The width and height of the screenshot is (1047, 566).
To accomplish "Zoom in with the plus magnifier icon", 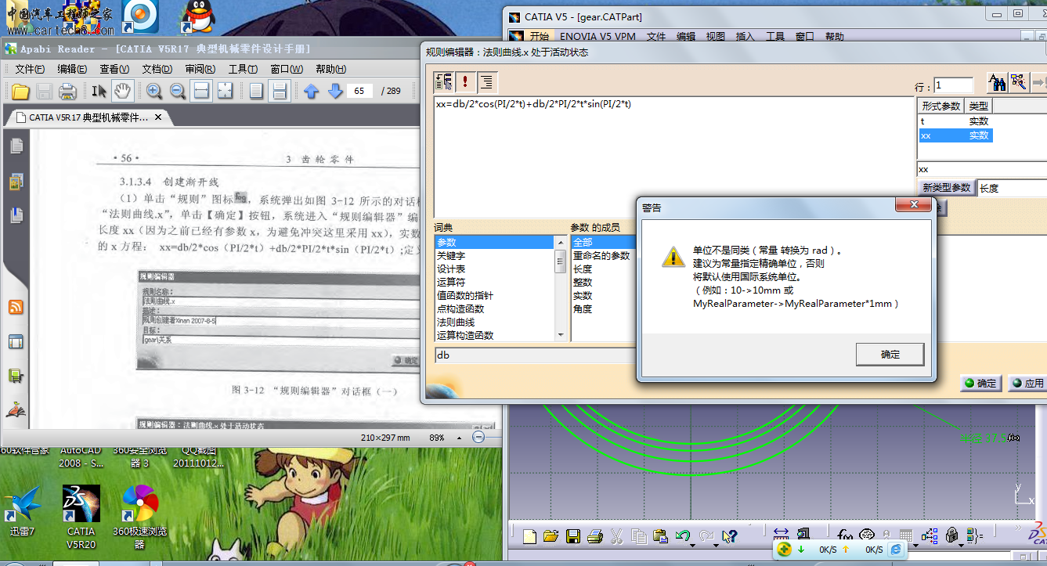I will (154, 91).
